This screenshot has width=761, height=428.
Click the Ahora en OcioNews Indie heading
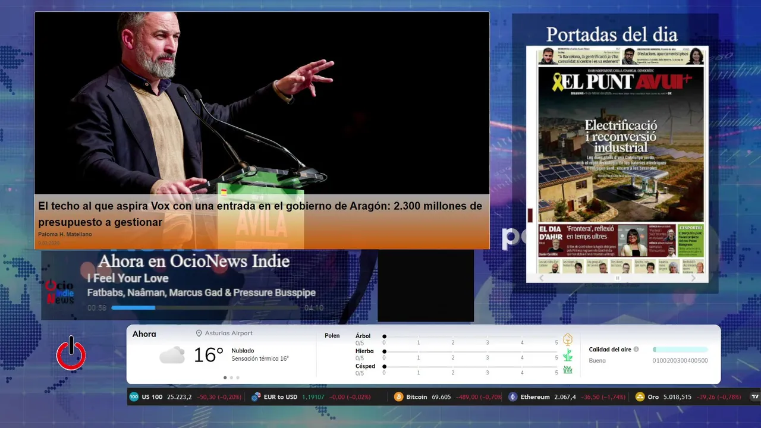tap(194, 261)
